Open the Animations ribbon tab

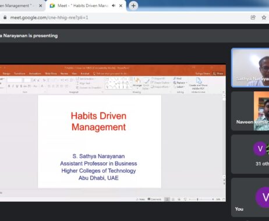point(35,74)
